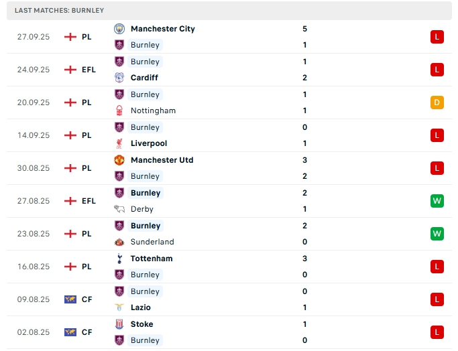Click the Stoke club crest icon
This screenshot has width=458, height=351.
(119, 324)
